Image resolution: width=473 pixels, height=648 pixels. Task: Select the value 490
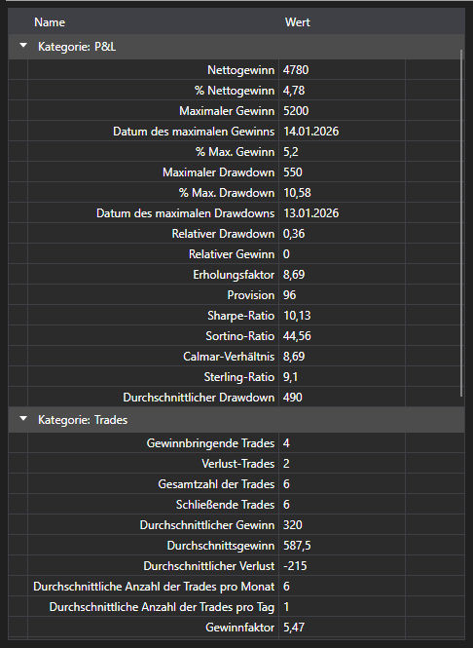[x=293, y=398]
